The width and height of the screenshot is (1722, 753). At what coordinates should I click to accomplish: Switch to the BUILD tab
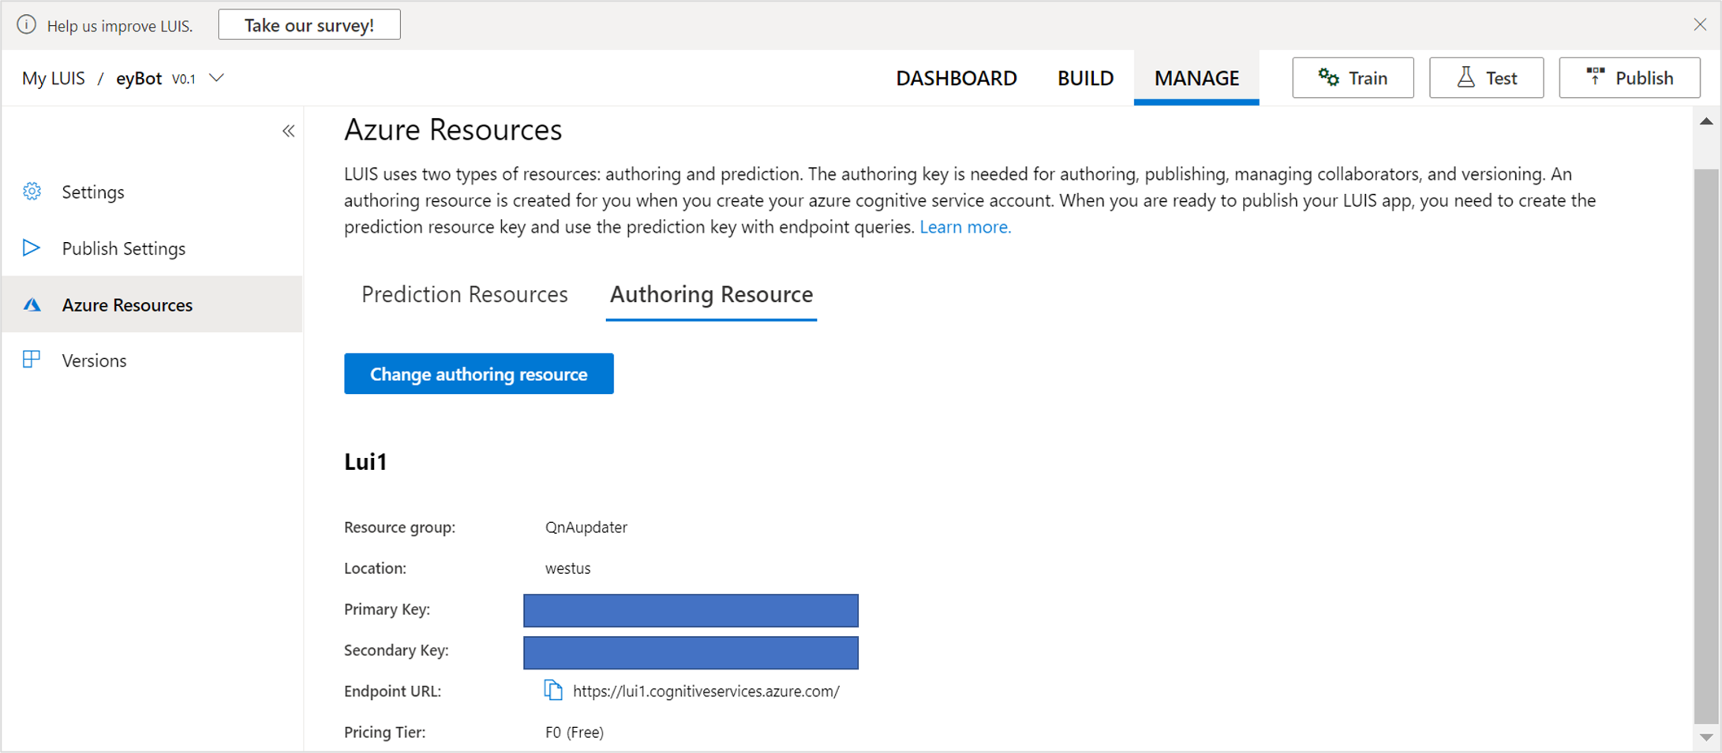click(x=1086, y=78)
